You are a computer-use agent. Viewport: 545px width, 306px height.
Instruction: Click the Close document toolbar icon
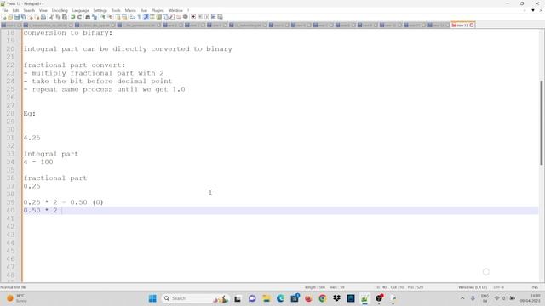pyautogui.click(x=31, y=17)
